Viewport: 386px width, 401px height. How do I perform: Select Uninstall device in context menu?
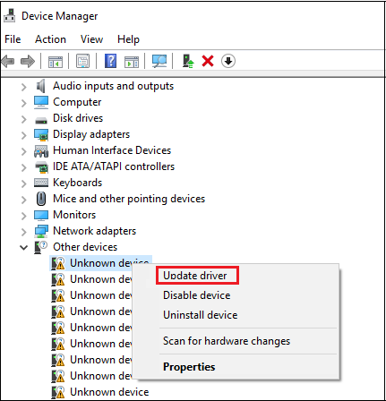click(x=201, y=315)
